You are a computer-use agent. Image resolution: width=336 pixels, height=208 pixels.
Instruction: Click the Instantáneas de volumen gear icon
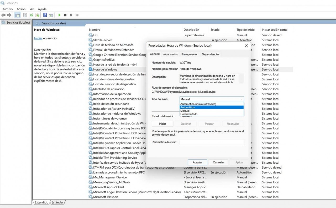(x=91, y=119)
